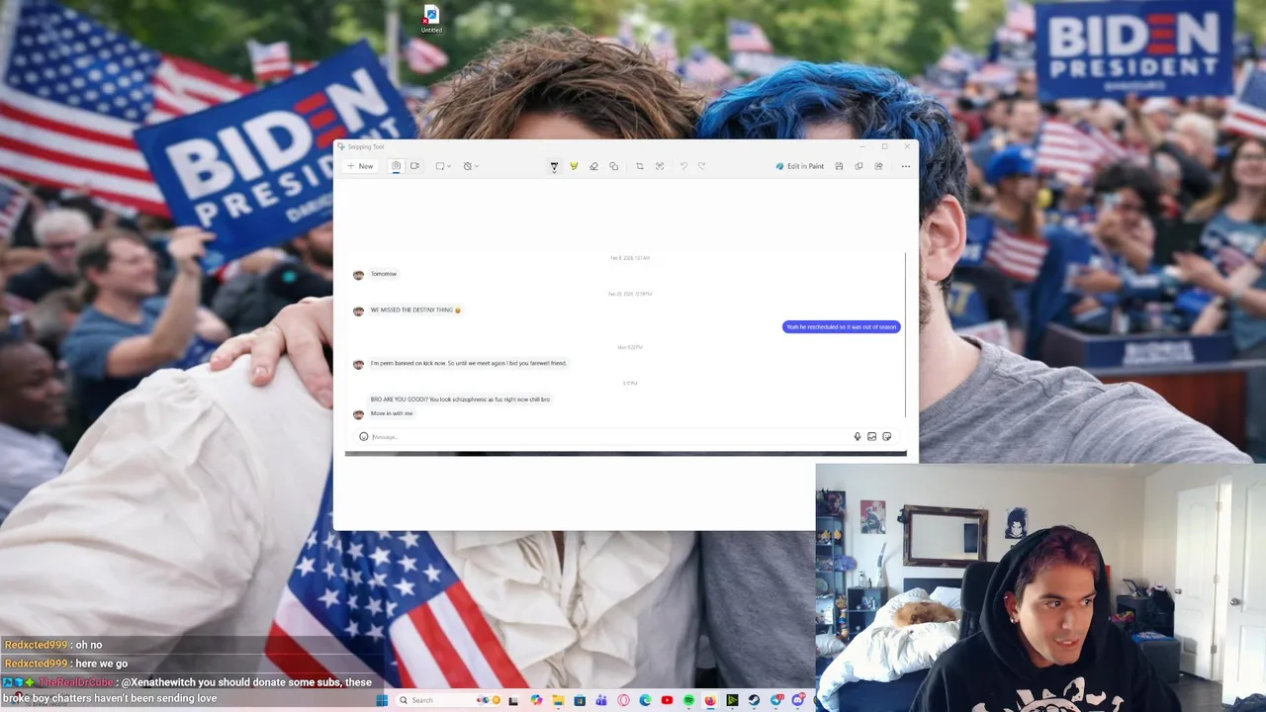The height and width of the screenshot is (712, 1266).
Task: Click the image attachment icon in chat
Action: (871, 436)
